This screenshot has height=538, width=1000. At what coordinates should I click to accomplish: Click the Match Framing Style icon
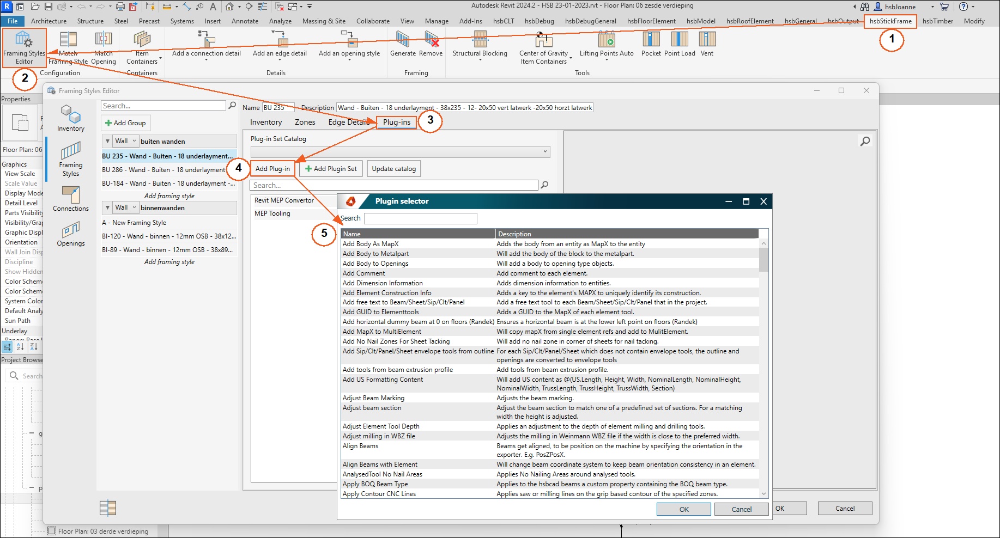point(68,40)
